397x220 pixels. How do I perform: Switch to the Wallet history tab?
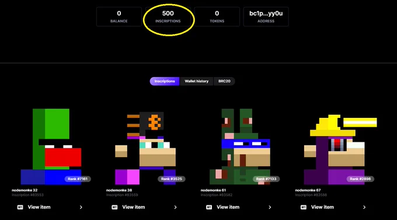197,81
